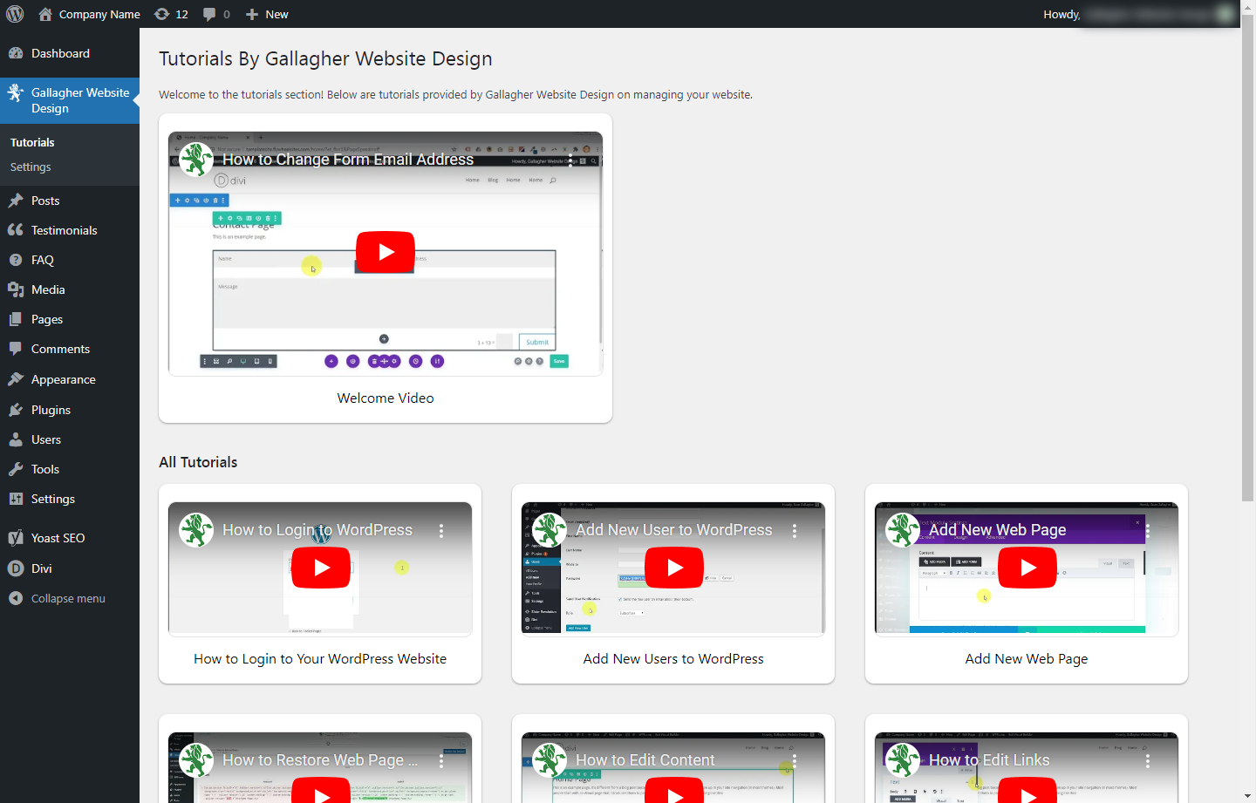Click the home icon beside Company Name

(x=45, y=14)
